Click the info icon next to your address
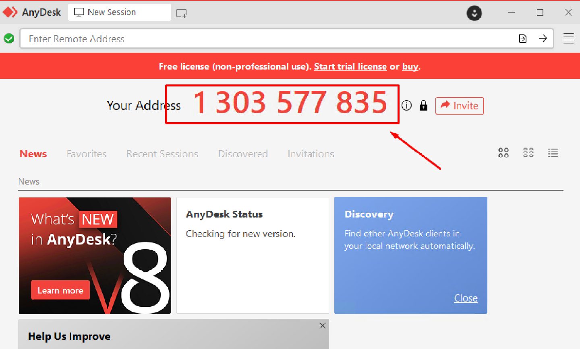The height and width of the screenshot is (349, 580). pyautogui.click(x=406, y=105)
